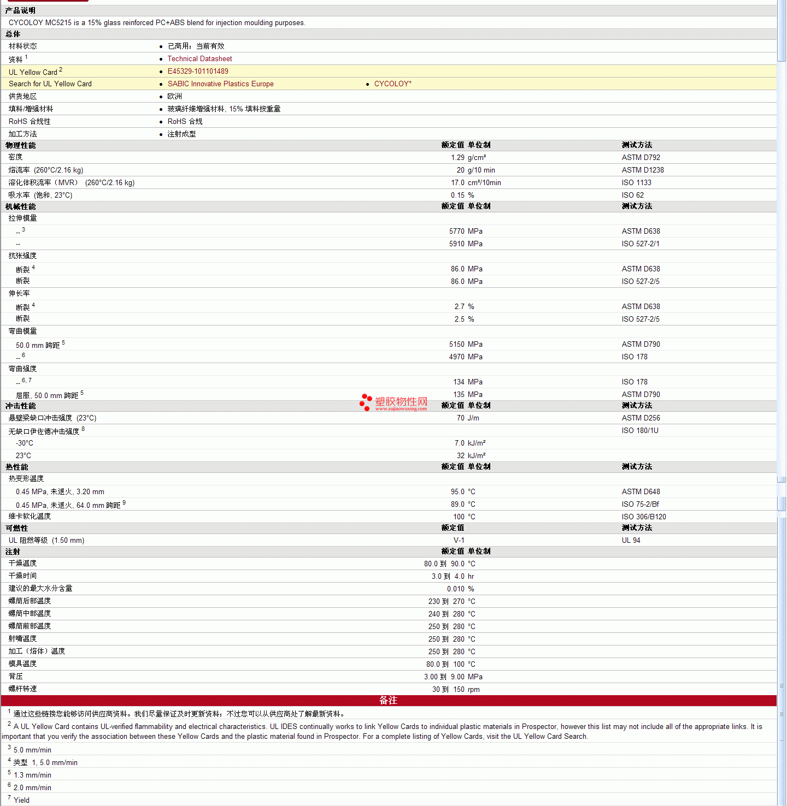The width and height of the screenshot is (787, 806).
Task: Select the ASTM D1238 test method text
Action: pos(643,170)
